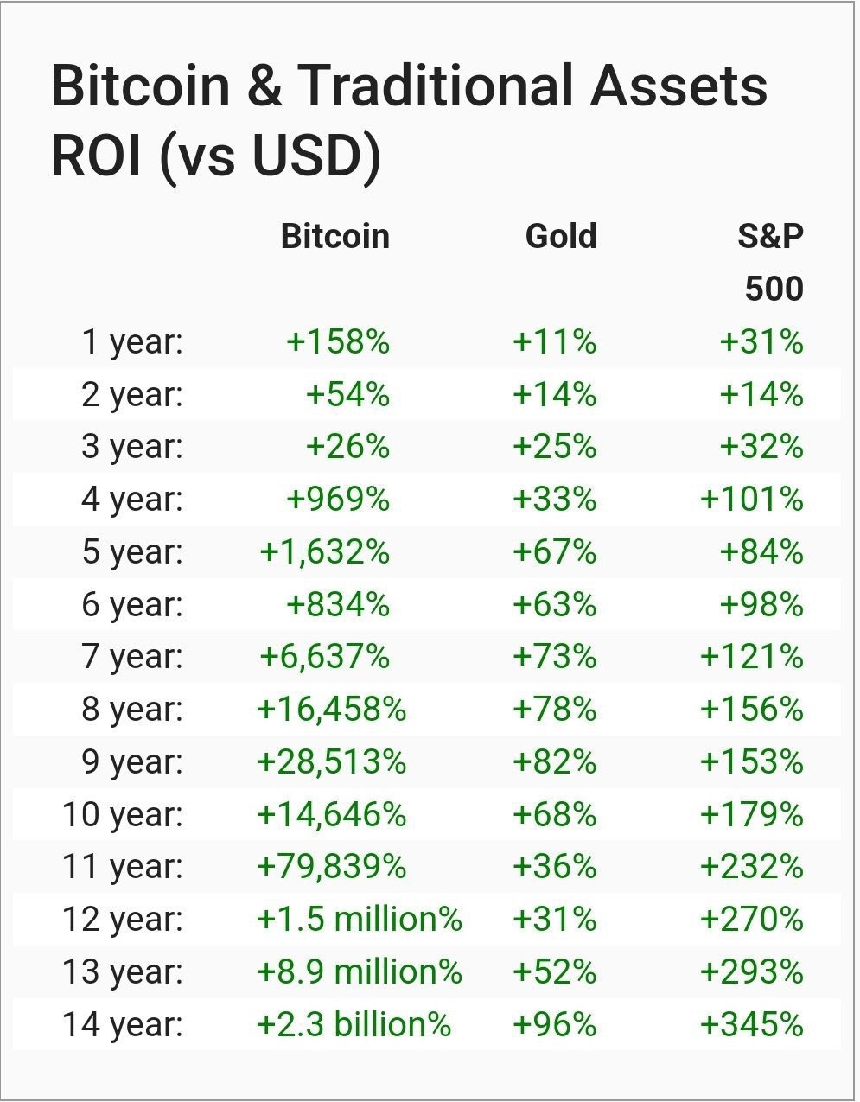This screenshot has width=860, height=1102.
Task: Click Bitcoin +79,839% eleven-year value
Action: (332, 867)
